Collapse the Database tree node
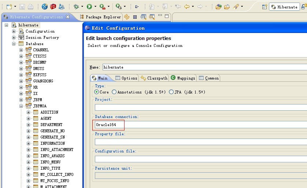 pos(14,44)
